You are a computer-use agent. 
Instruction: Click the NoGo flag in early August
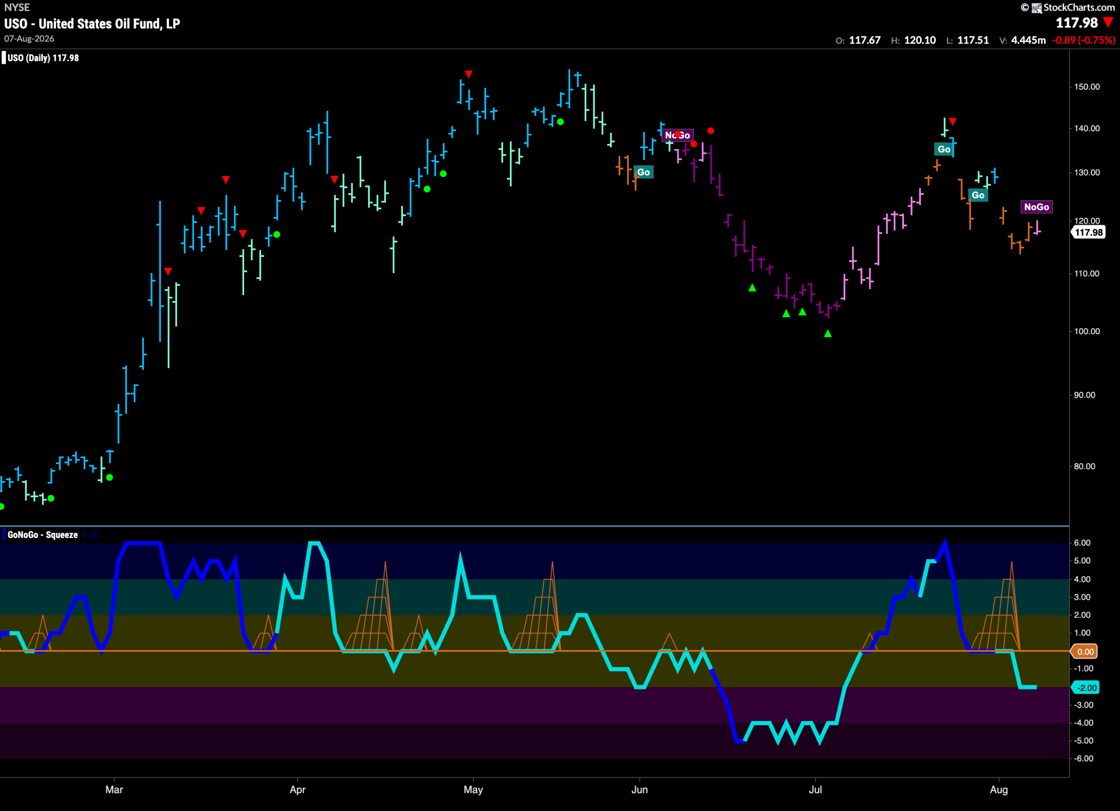coord(1036,207)
